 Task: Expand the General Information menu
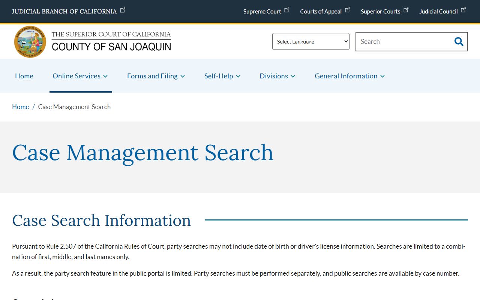[350, 76]
